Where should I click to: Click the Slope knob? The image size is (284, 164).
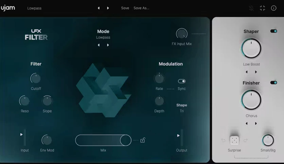(47, 101)
